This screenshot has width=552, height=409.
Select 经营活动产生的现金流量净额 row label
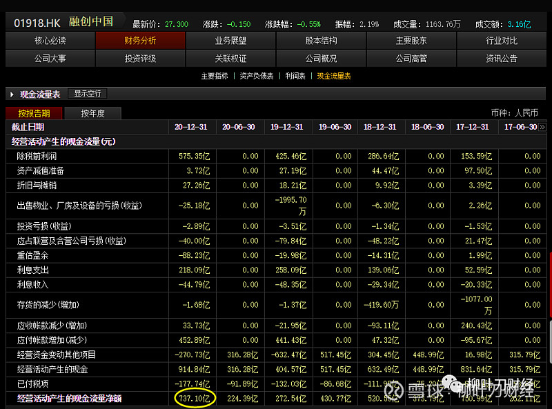click(69, 399)
